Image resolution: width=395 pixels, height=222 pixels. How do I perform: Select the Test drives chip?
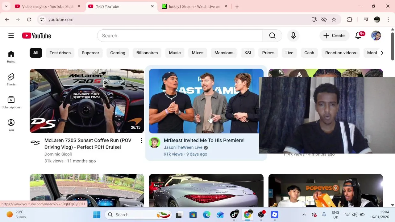tap(60, 53)
